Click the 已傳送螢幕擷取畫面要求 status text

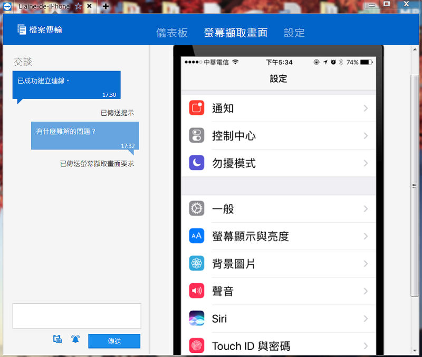coord(97,164)
